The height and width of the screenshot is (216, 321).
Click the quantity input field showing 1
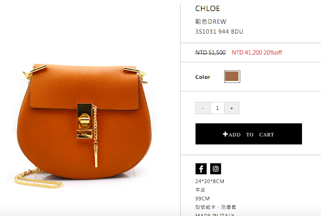pos(217,108)
